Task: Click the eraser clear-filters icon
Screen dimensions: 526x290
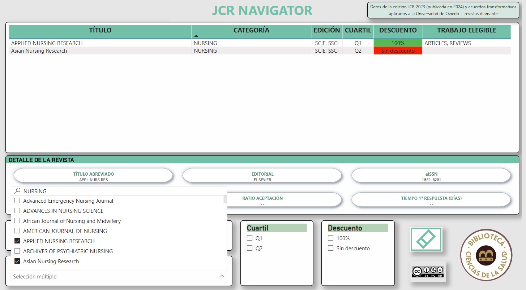Action: pos(426,239)
